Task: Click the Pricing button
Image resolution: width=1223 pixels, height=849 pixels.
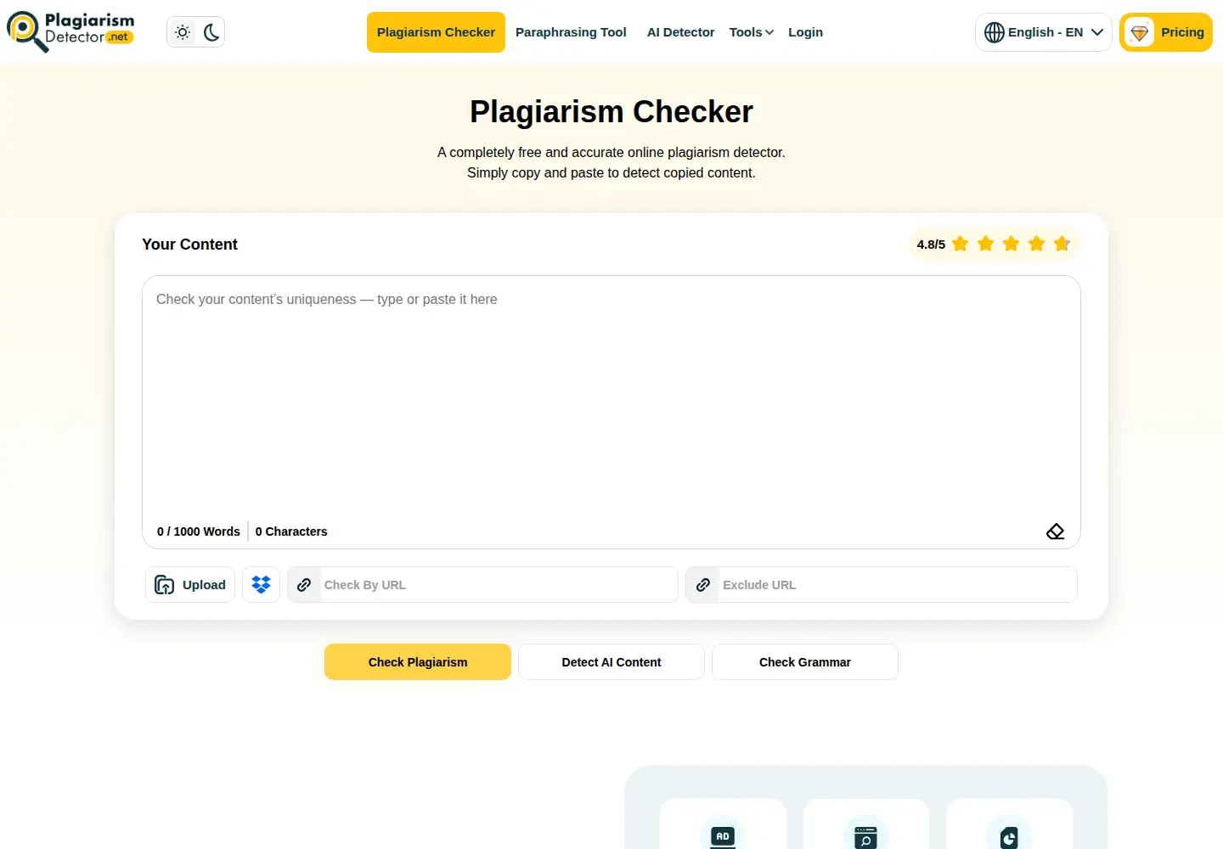Action: pyautogui.click(x=1166, y=32)
